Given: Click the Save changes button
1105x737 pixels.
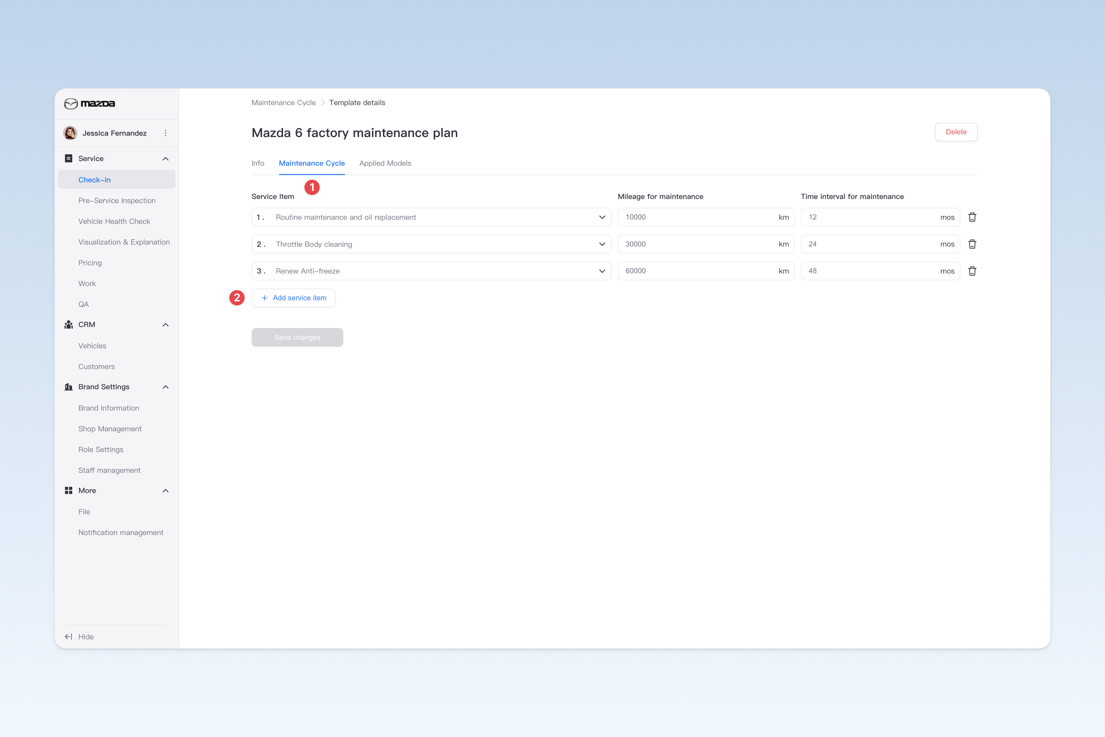Looking at the screenshot, I should tap(297, 337).
